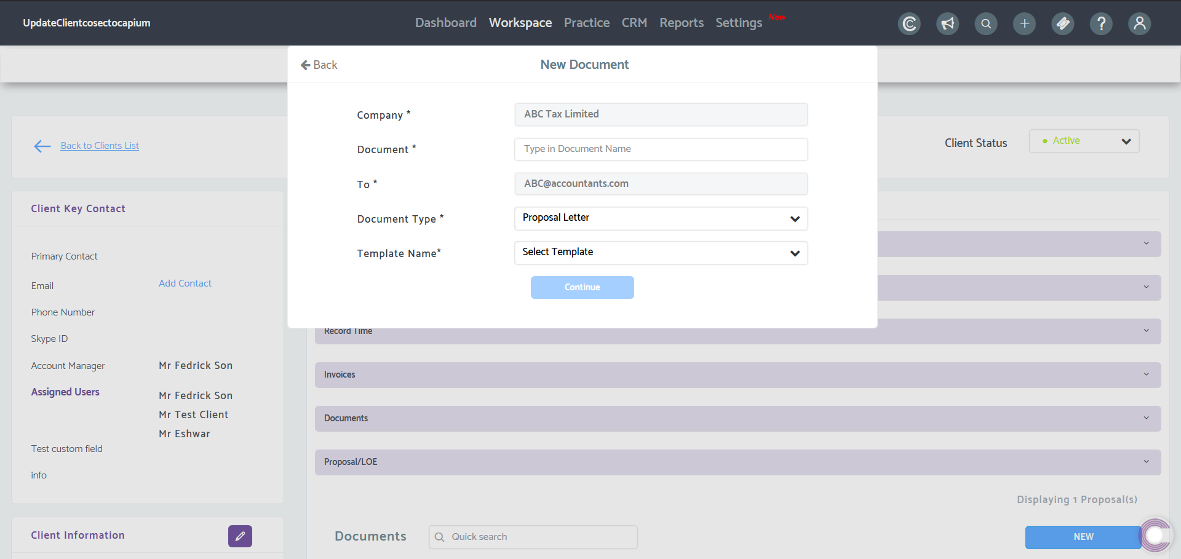
Task: Click the Client Key Contact heading
Action: click(78, 209)
